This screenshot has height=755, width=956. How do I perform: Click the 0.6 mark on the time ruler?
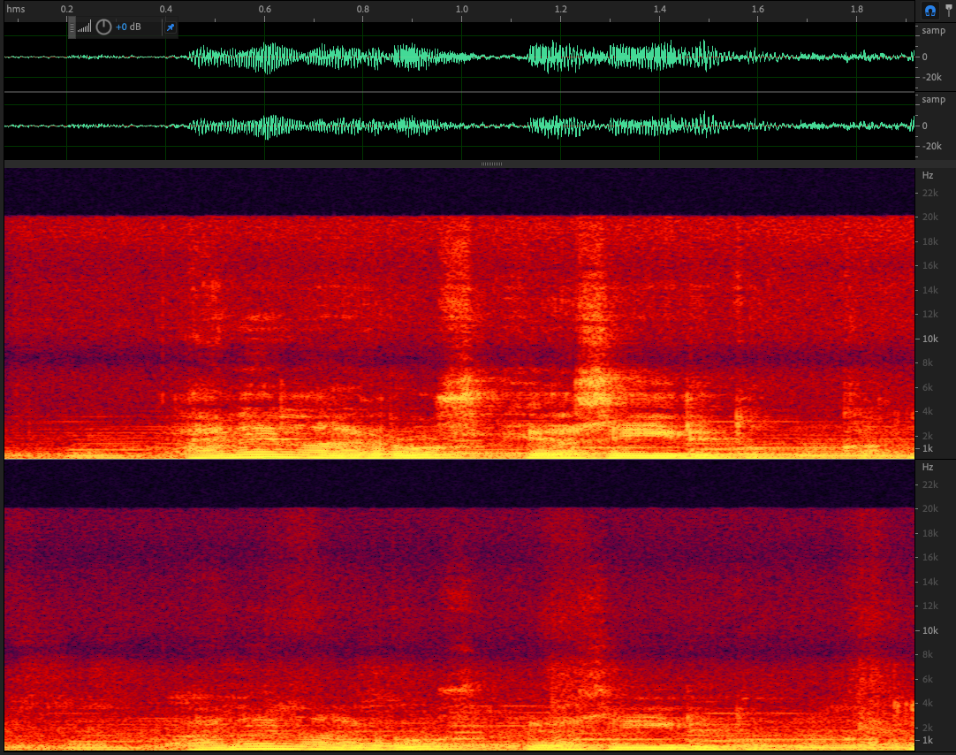click(x=264, y=9)
